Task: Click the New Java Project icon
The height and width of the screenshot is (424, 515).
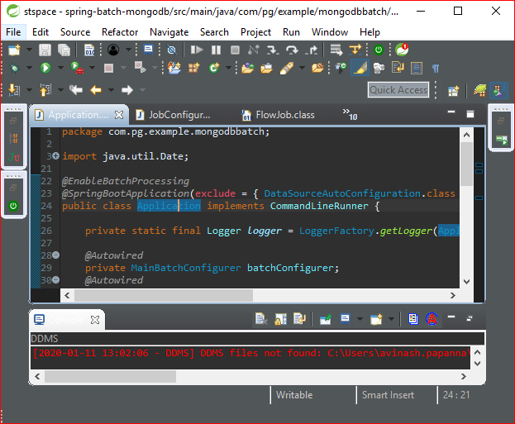Action: click(x=174, y=68)
